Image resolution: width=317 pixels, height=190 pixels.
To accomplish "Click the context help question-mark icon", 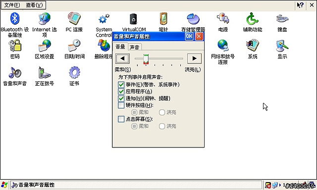I will 300,5.
